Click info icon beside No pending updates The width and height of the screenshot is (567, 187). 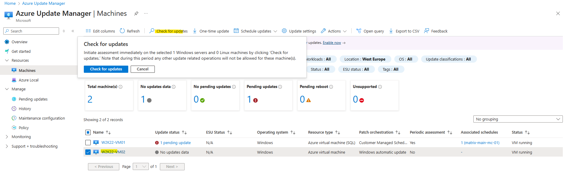234,87
